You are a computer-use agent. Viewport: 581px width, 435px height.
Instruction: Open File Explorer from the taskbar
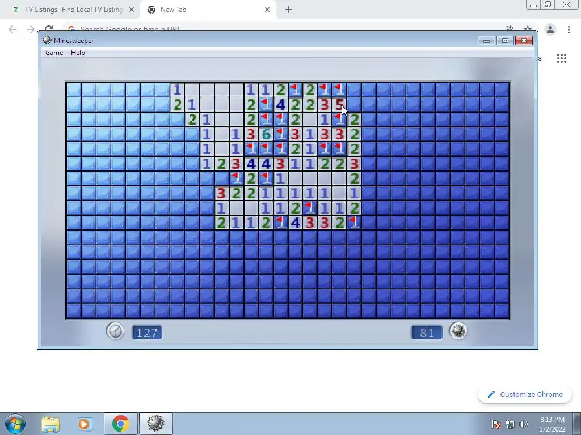(x=50, y=424)
